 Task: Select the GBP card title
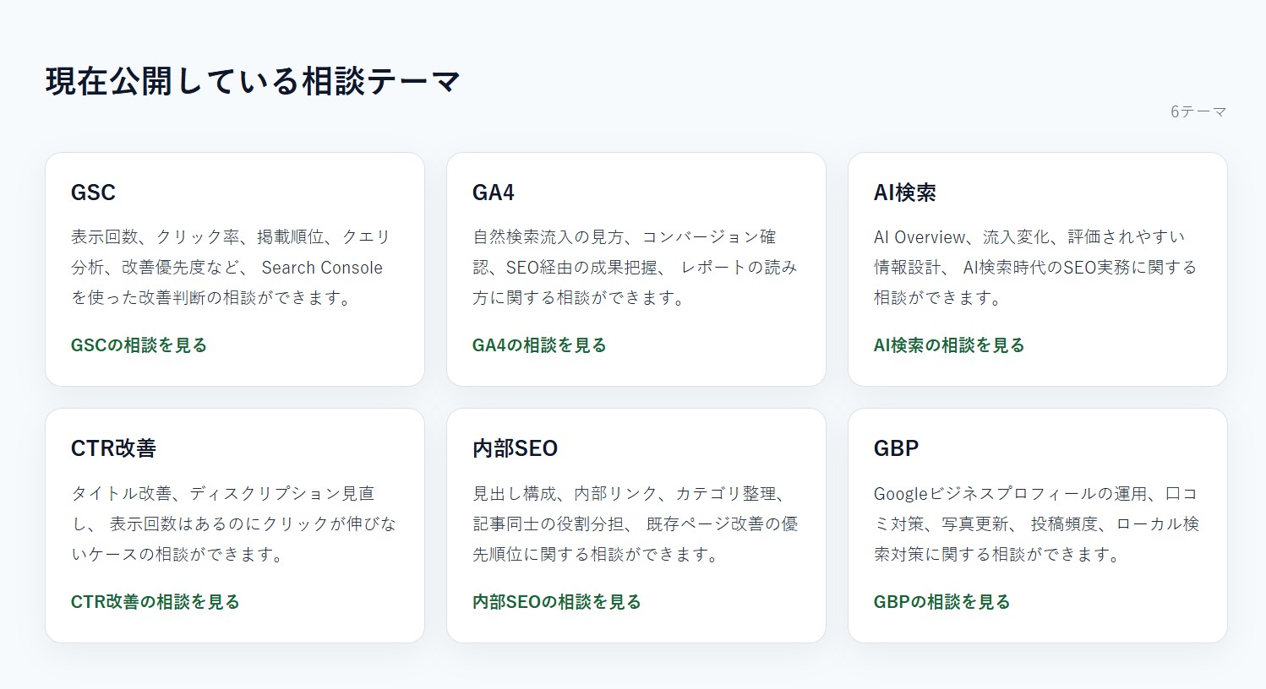[x=896, y=448]
